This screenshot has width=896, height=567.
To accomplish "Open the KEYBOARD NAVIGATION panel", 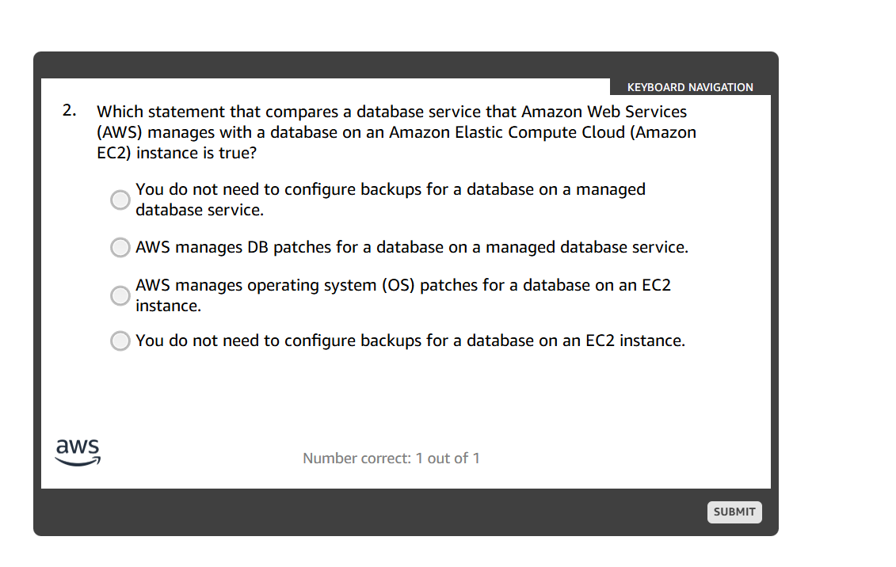I will [x=690, y=87].
